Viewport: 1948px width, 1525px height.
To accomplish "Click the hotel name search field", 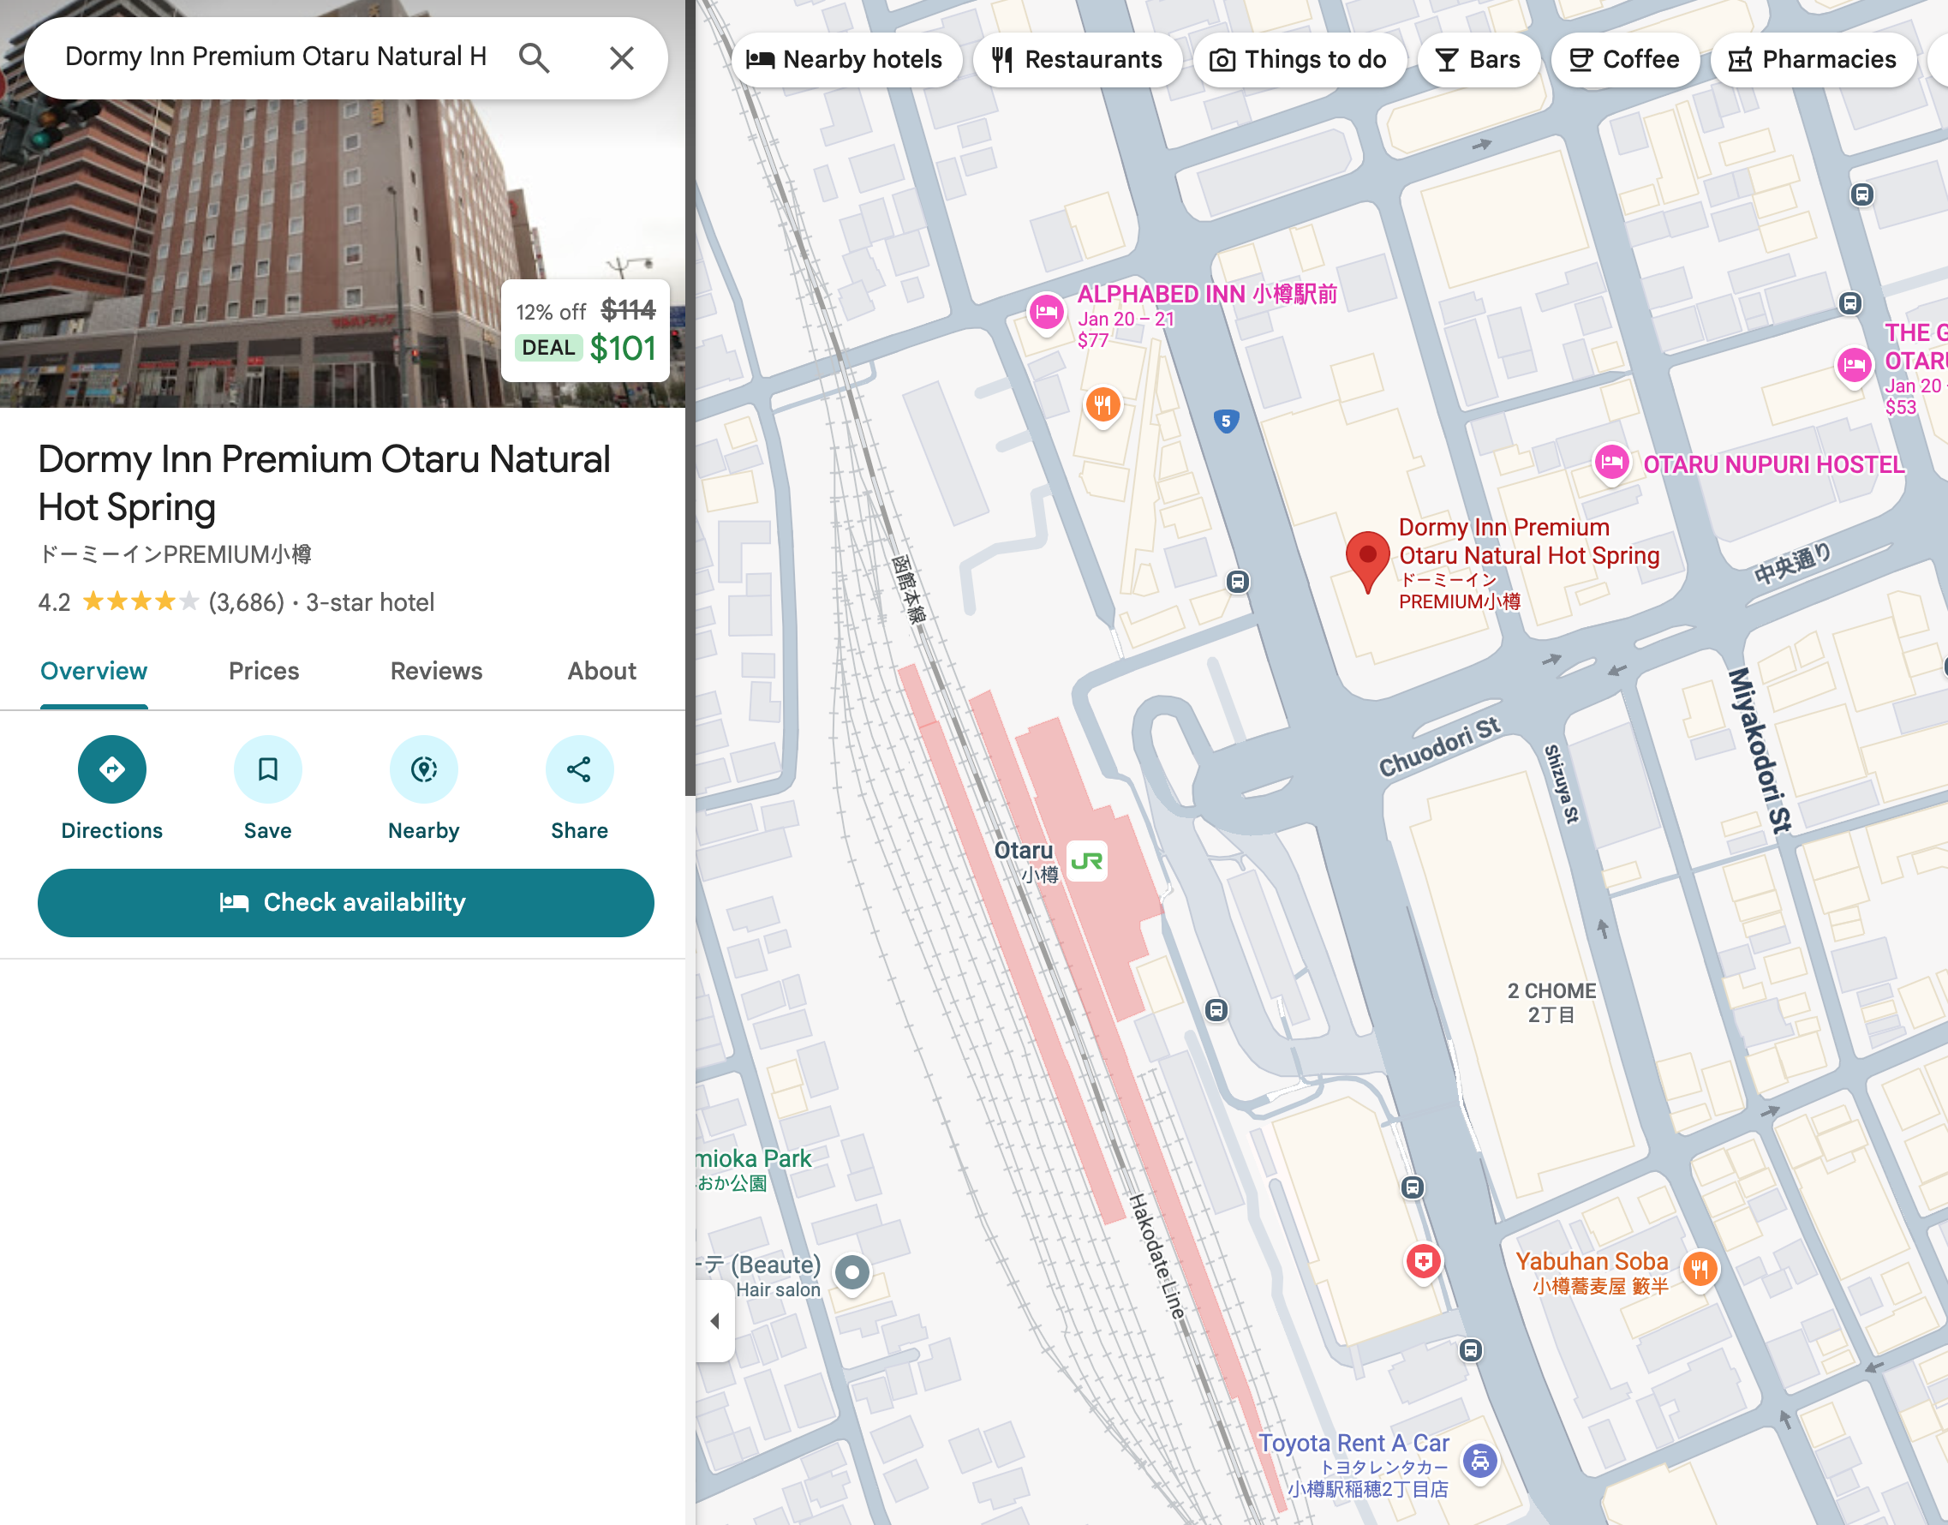I will [275, 57].
